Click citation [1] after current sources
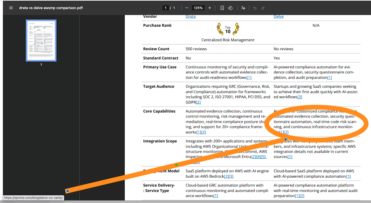 tap(290, 157)
